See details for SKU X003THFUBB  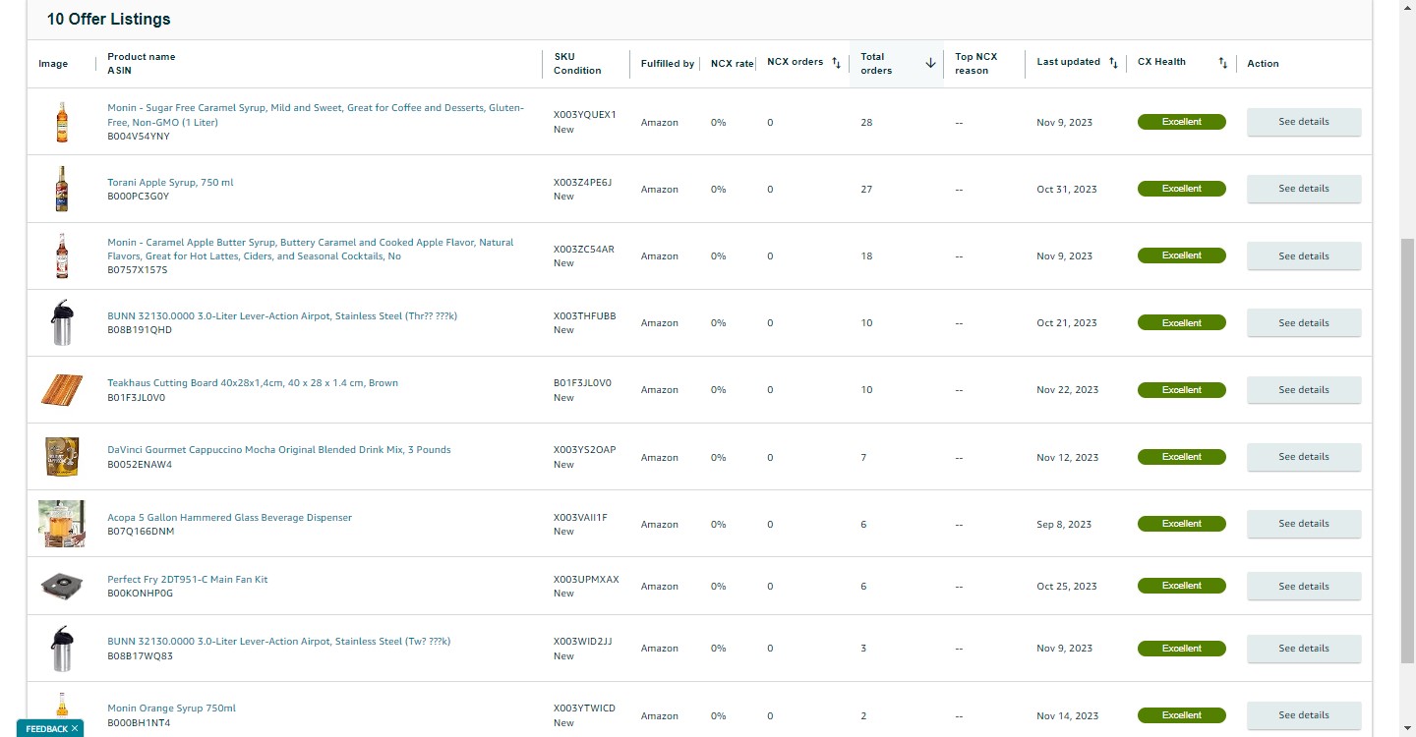pos(1304,323)
